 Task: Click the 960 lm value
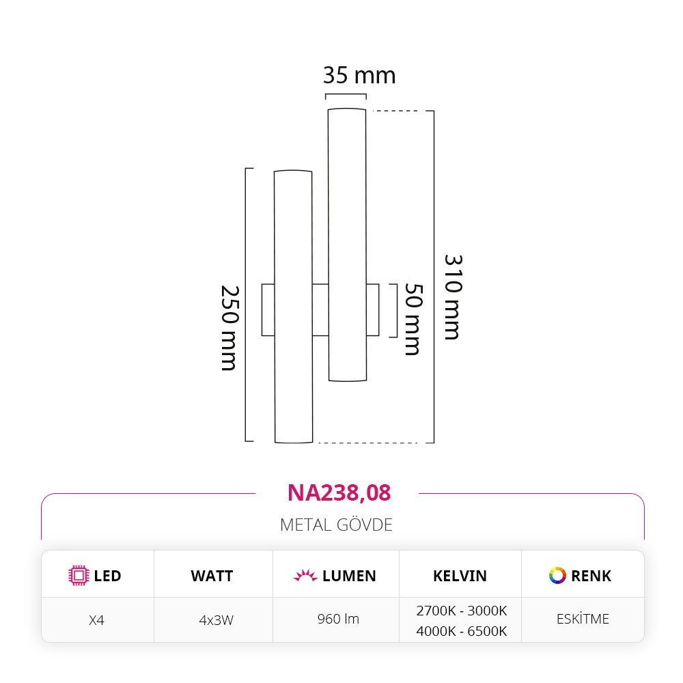point(338,619)
